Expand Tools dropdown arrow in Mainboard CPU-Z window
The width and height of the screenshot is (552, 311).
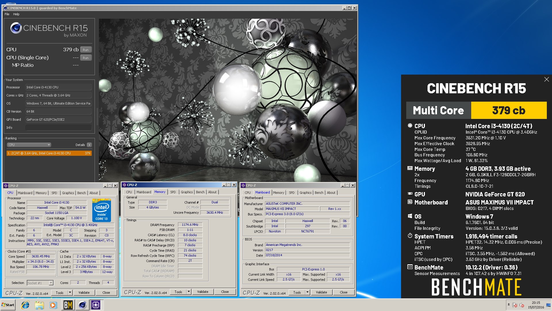coord(307,292)
